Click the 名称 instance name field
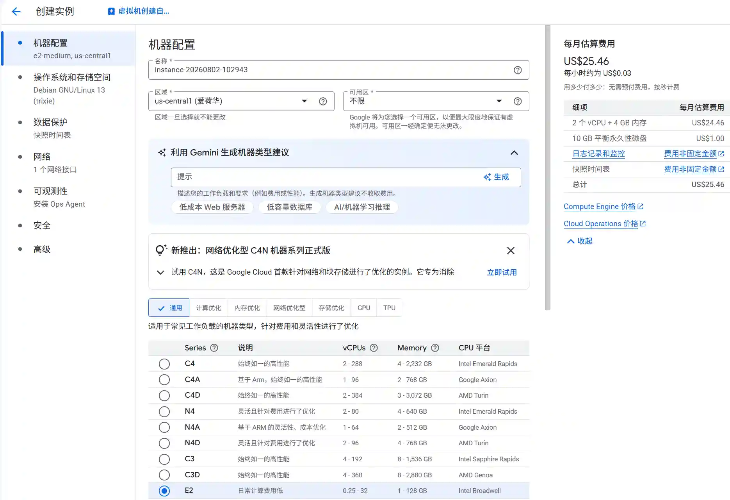This screenshot has width=730, height=500. point(339,70)
